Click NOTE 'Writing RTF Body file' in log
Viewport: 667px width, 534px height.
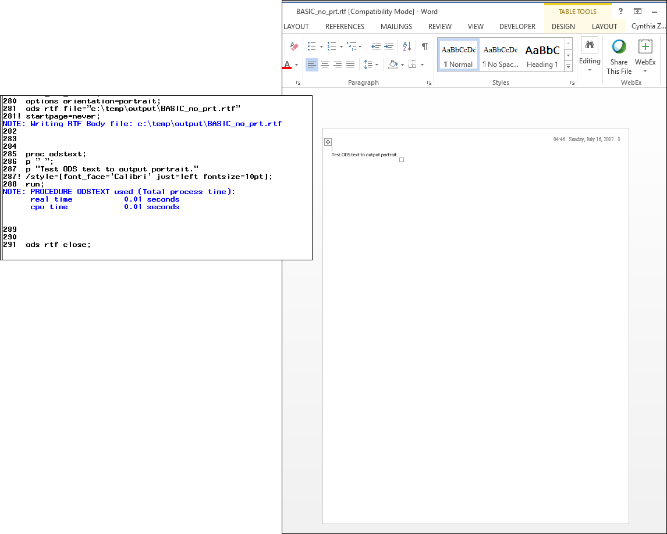pyautogui.click(x=142, y=124)
